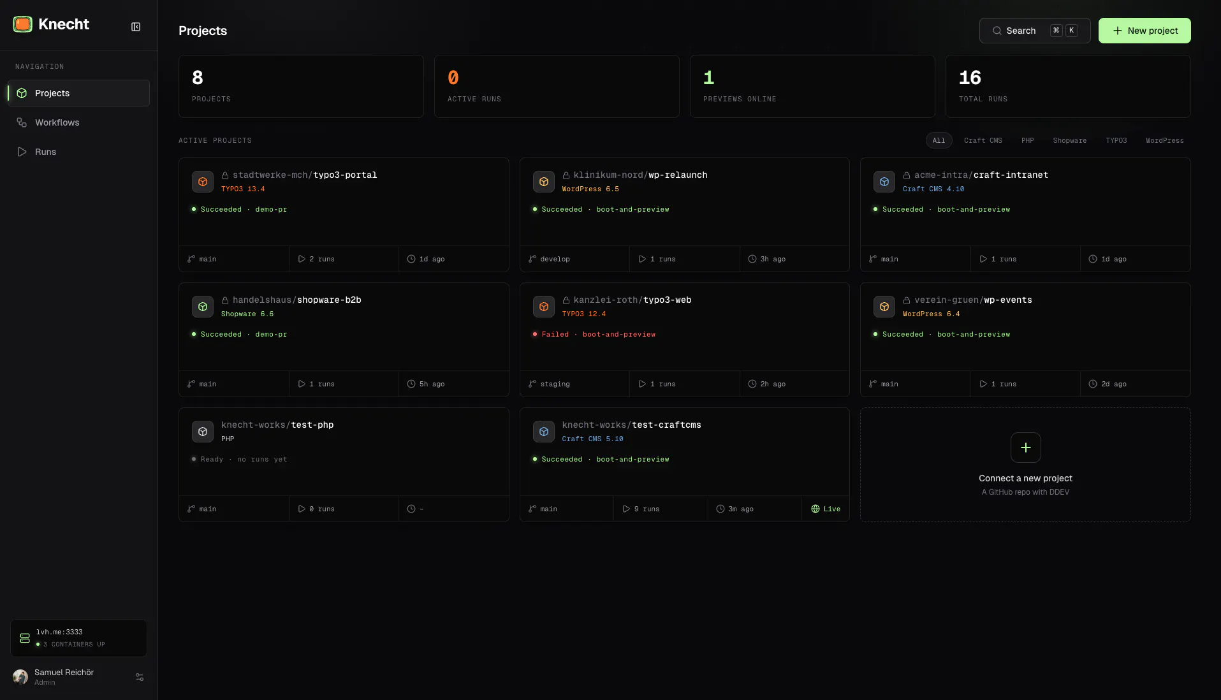The height and width of the screenshot is (700, 1221).
Task: Filter projects by PHP
Action: pos(1027,140)
